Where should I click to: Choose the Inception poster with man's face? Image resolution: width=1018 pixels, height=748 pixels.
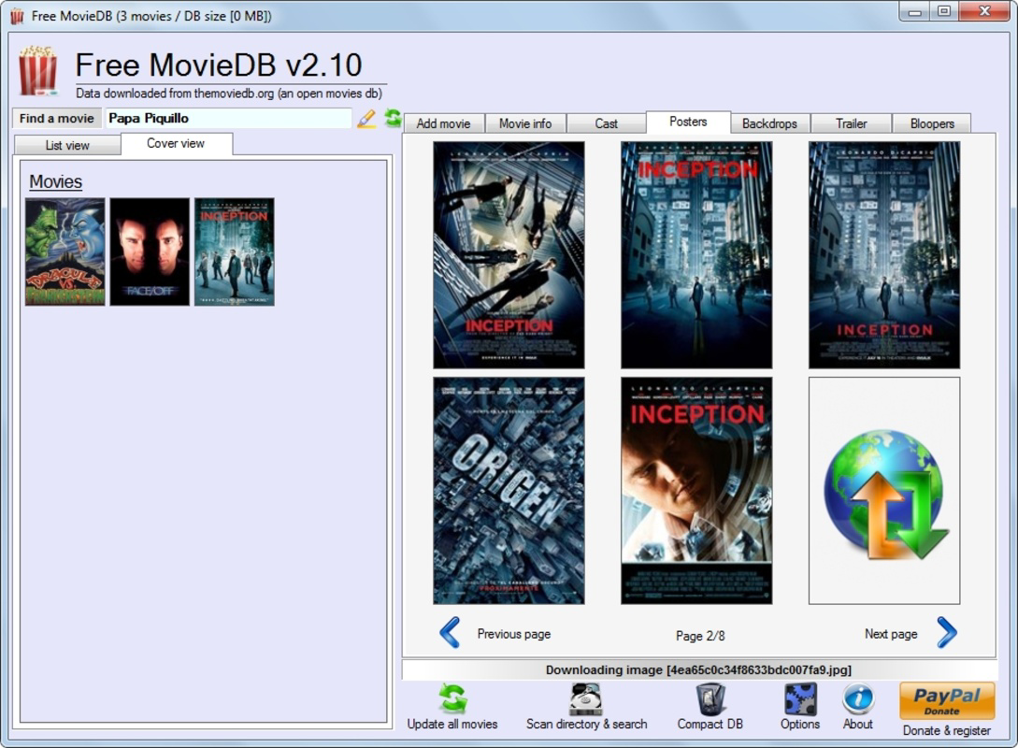tap(696, 491)
